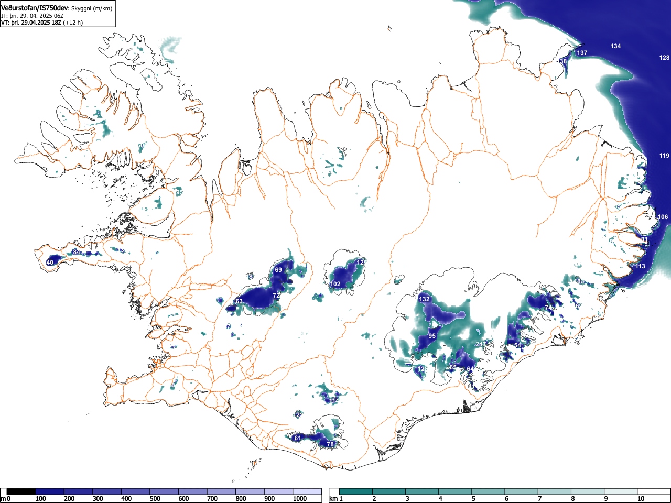Select the IT þri. 29. 04. 2025 06Z line
671x503 pixels.
pos(33,16)
